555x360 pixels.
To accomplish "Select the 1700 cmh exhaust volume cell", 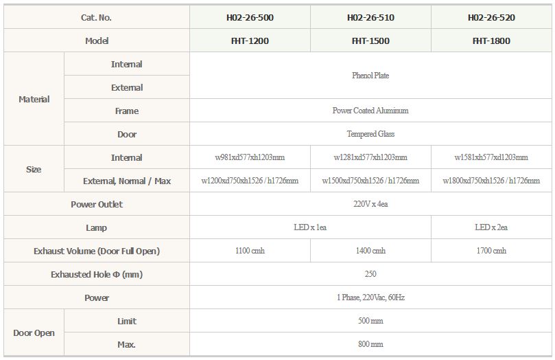I will [x=491, y=251].
